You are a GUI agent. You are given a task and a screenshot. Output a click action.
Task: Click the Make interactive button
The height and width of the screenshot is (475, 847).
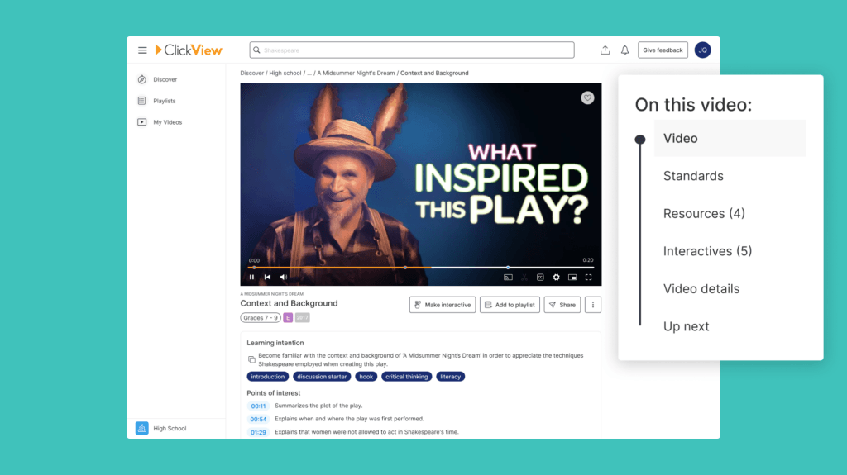[x=443, y=305]
